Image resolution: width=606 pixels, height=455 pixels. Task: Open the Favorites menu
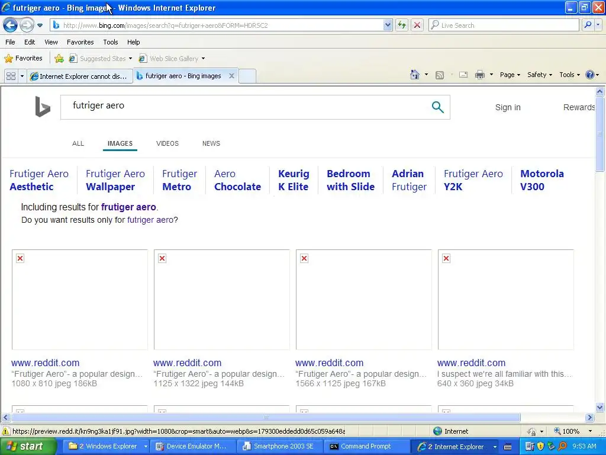coord(80,42)
